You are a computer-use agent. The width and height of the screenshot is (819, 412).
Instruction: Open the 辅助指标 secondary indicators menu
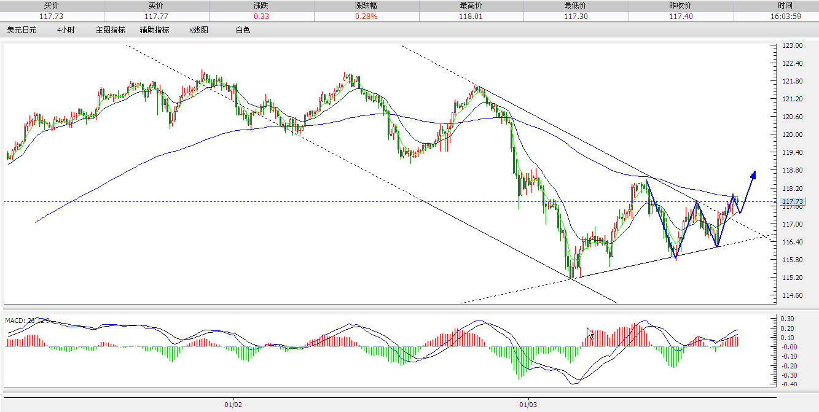(x=154, y=29)
